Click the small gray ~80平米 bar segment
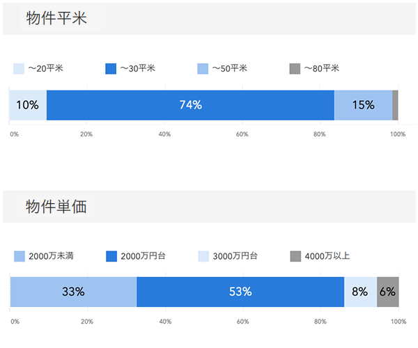The image size is (418, 348). (395, 105)
